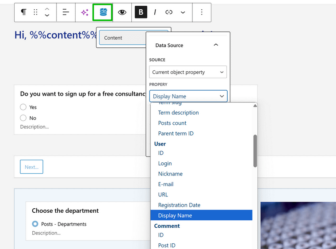The width and height of the screenshot is (336, 249).
Task: Select the Posts - Departments radio option
Action: point(35,224)
